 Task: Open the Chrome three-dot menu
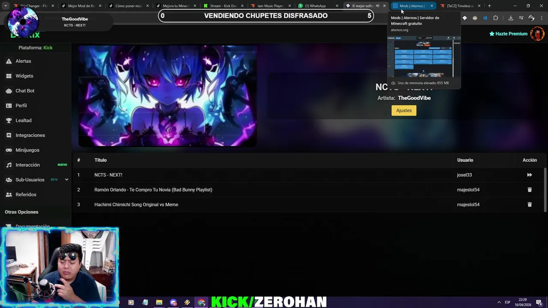click(x=542, y=18)
